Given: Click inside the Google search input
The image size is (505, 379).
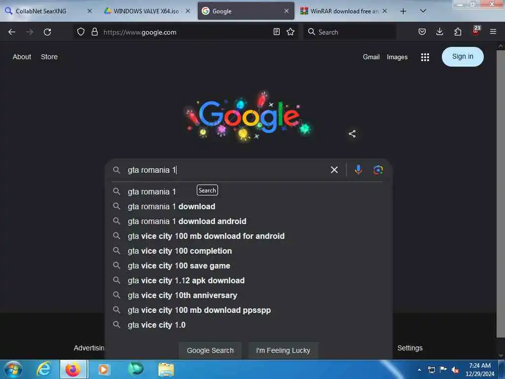Looking at the screenshot, I should (225, 170).
